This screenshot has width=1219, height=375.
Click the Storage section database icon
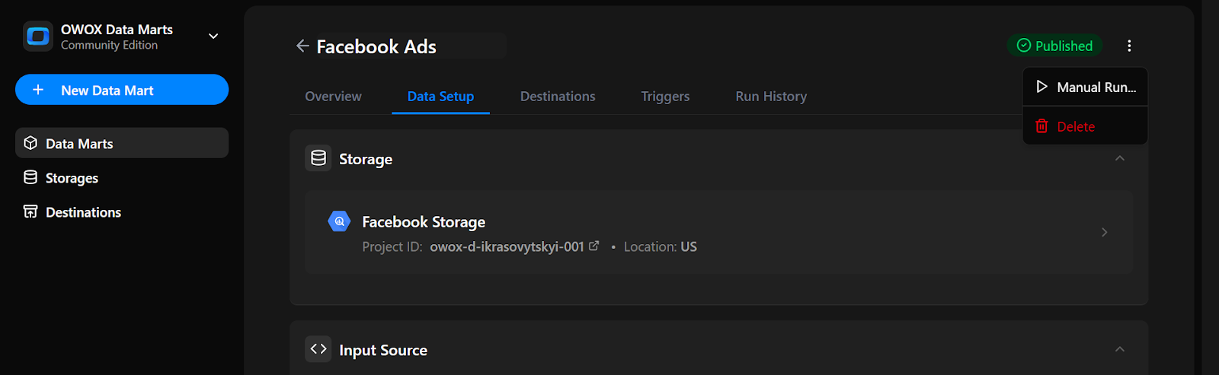click(318, 158)
